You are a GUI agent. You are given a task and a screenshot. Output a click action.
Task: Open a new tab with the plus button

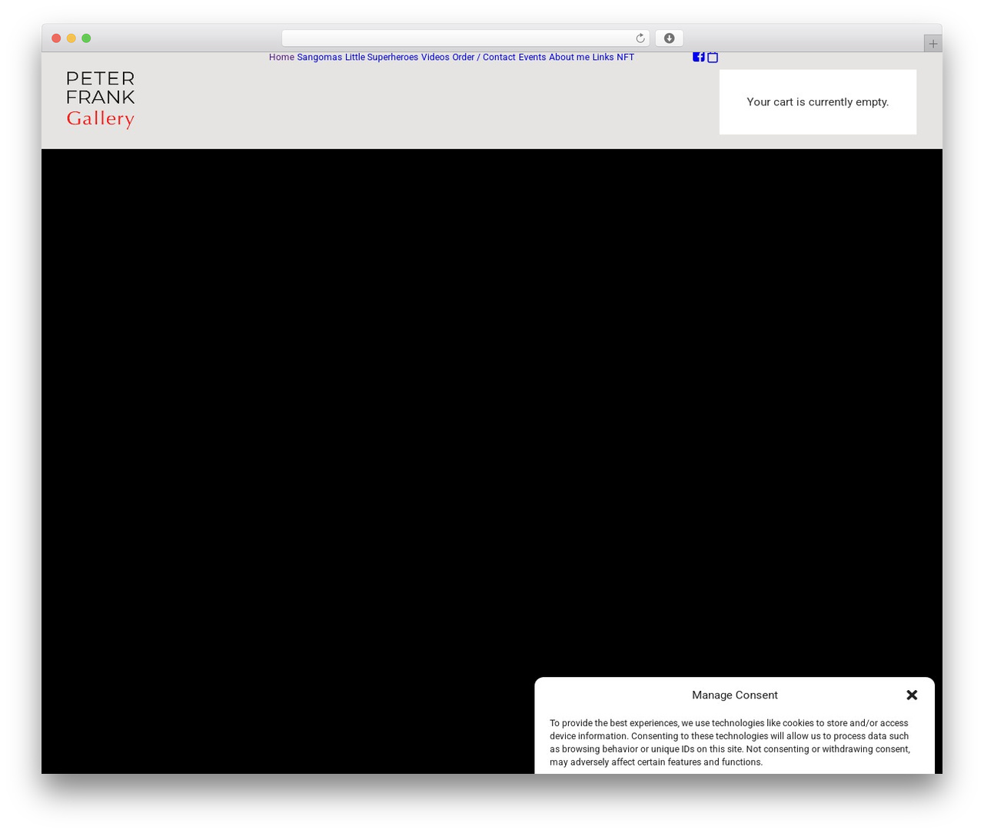click(x=932, y=44)
